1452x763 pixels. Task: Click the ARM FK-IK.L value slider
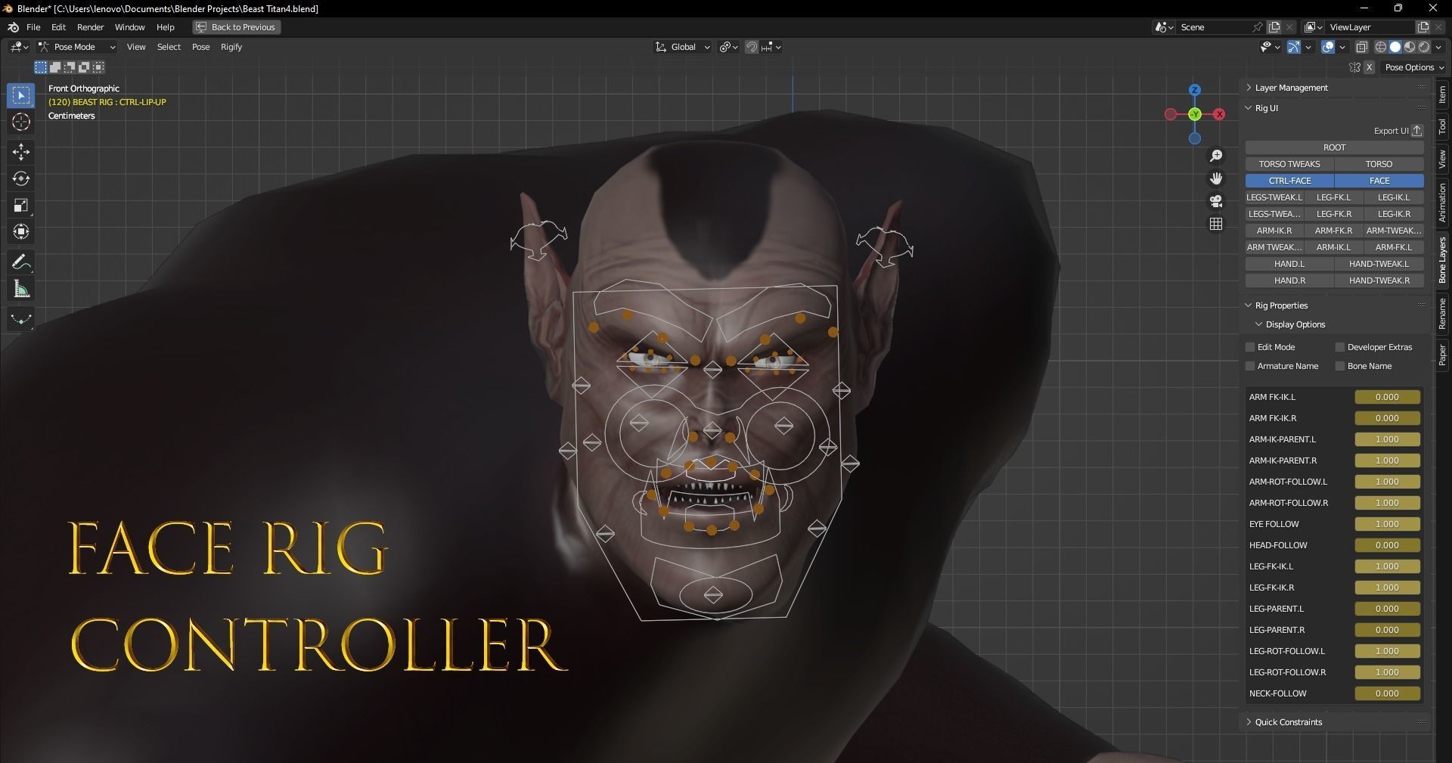pyautogui.click(x=1388, y=397)
